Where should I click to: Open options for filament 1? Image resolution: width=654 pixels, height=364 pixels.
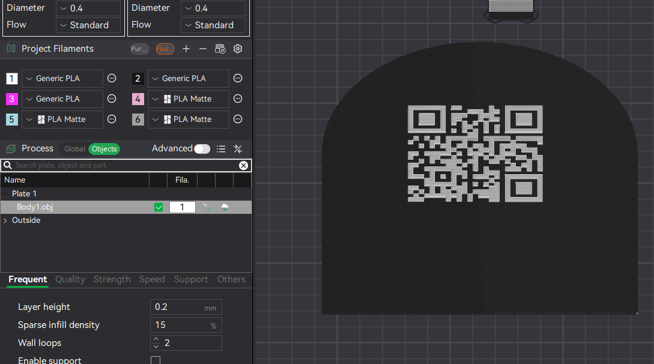pyautogui.click(x=112, y=79)
